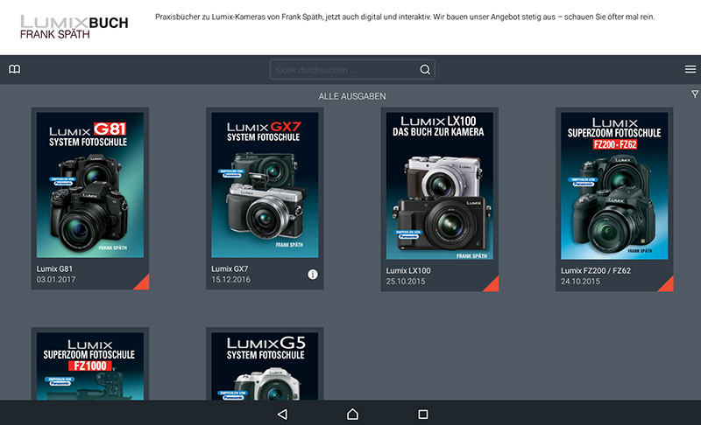Screen dimensions: 701x425
Task: Click the title text Lumix G81
Action: tap(54, 269)
